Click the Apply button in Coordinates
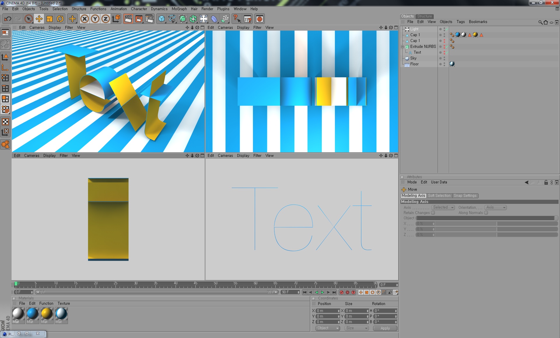Image resolution: width=560 pixels, height=338 pixels. (x=385, y=328)
